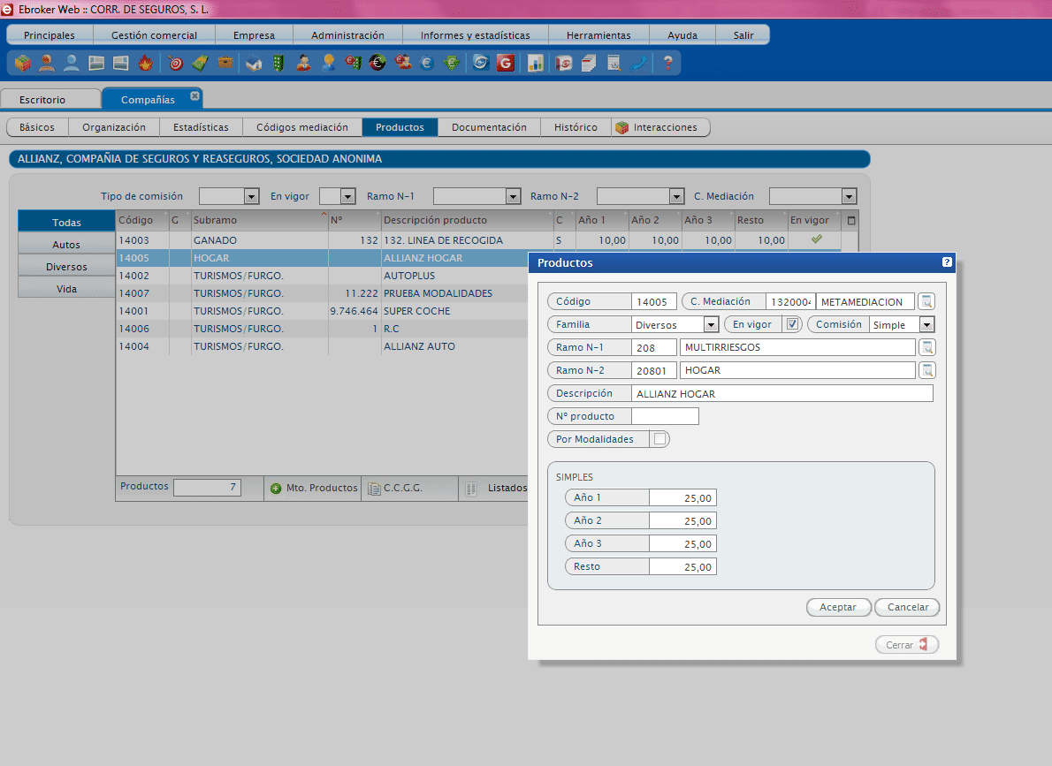Click the document with magnifier toolbar icon
1052x766 pixels.
click(x=614, y=63)
